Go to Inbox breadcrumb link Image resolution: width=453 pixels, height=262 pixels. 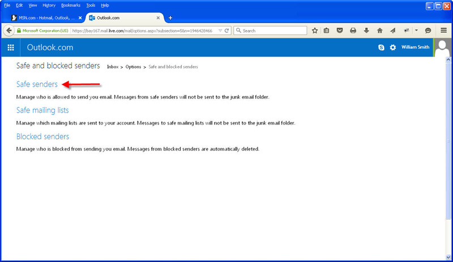pos(113,67)
